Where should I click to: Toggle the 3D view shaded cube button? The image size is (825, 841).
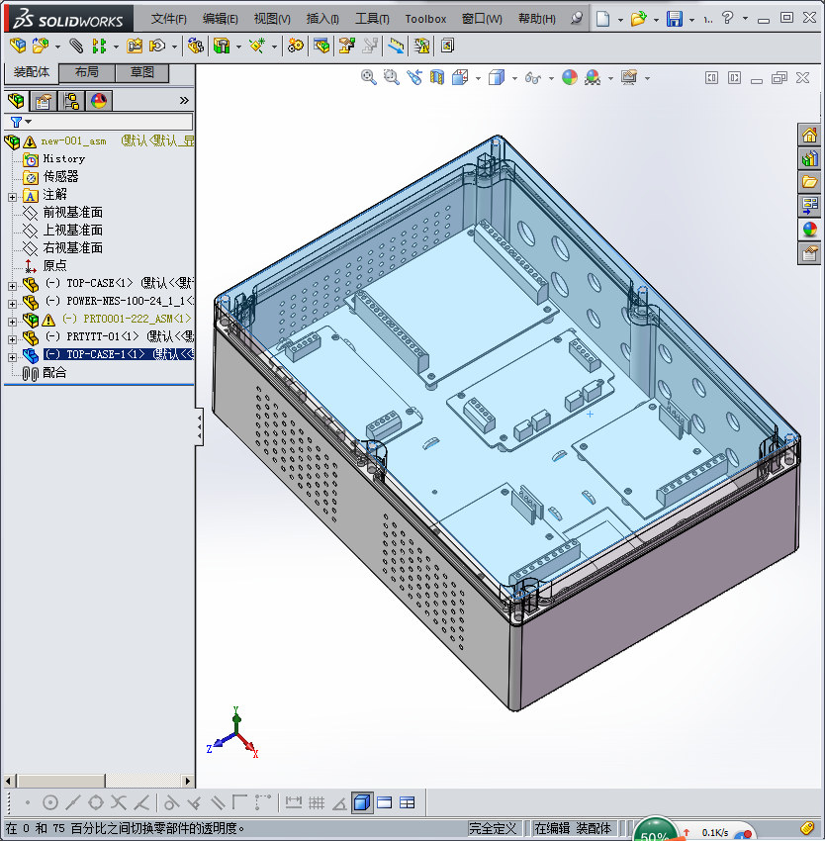tap(362, 803)
